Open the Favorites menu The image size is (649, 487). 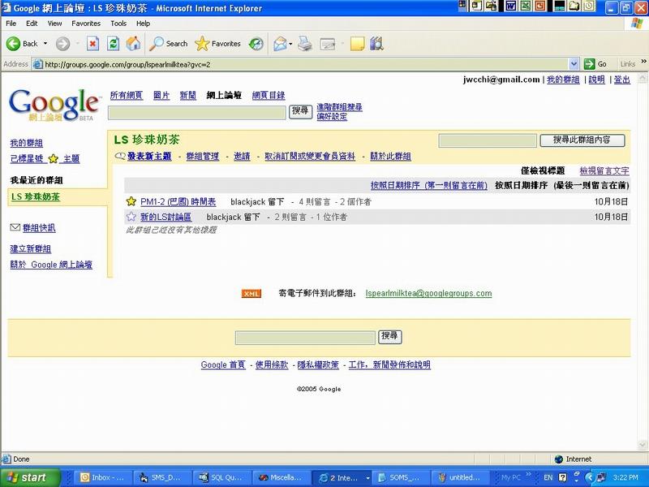pos(86,24)
